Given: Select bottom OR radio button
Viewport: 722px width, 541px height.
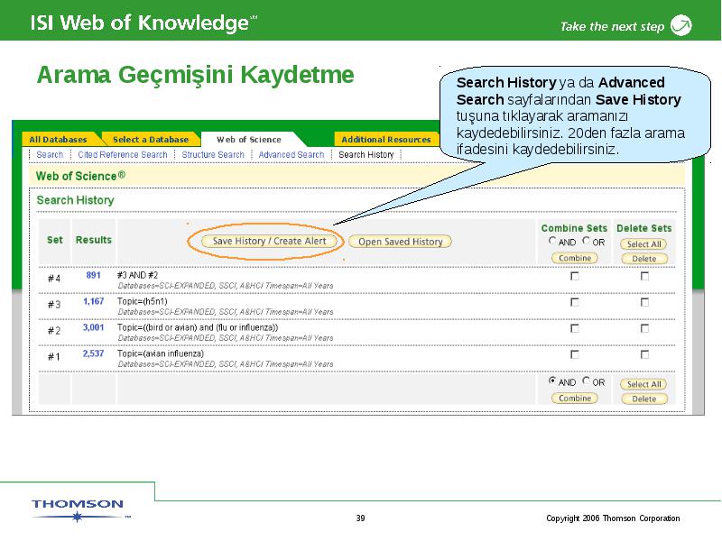Looking at the screenshot, I should point(586,381).
